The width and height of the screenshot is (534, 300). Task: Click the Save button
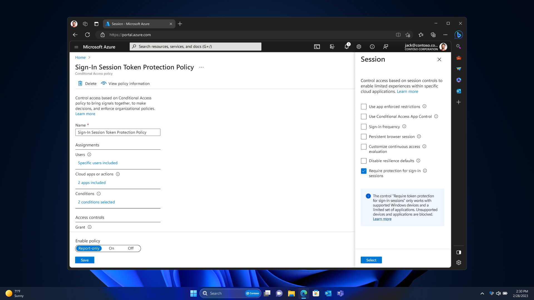click(x=85, y=260)
